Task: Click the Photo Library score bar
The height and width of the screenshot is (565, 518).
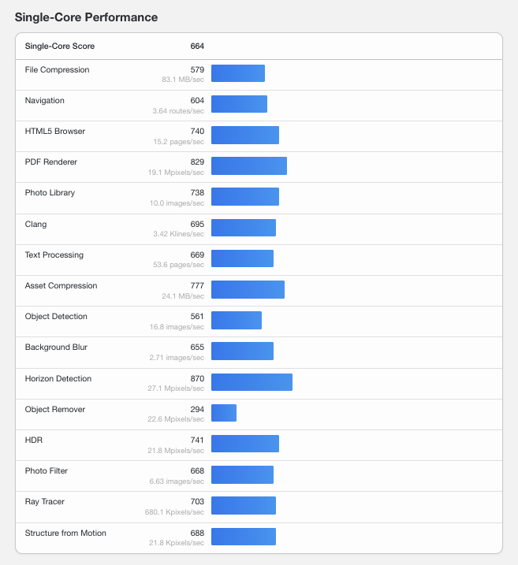Action: point(245,197)
